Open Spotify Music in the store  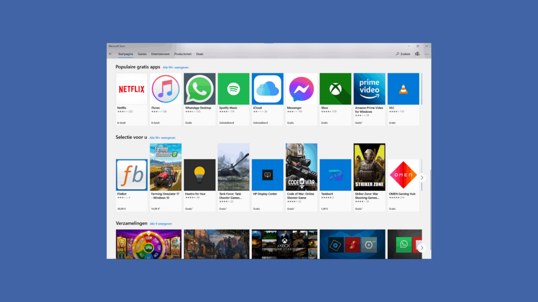click(x=233, y=89)
